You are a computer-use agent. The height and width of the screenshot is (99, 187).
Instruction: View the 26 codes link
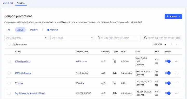[x=80, y=83]
